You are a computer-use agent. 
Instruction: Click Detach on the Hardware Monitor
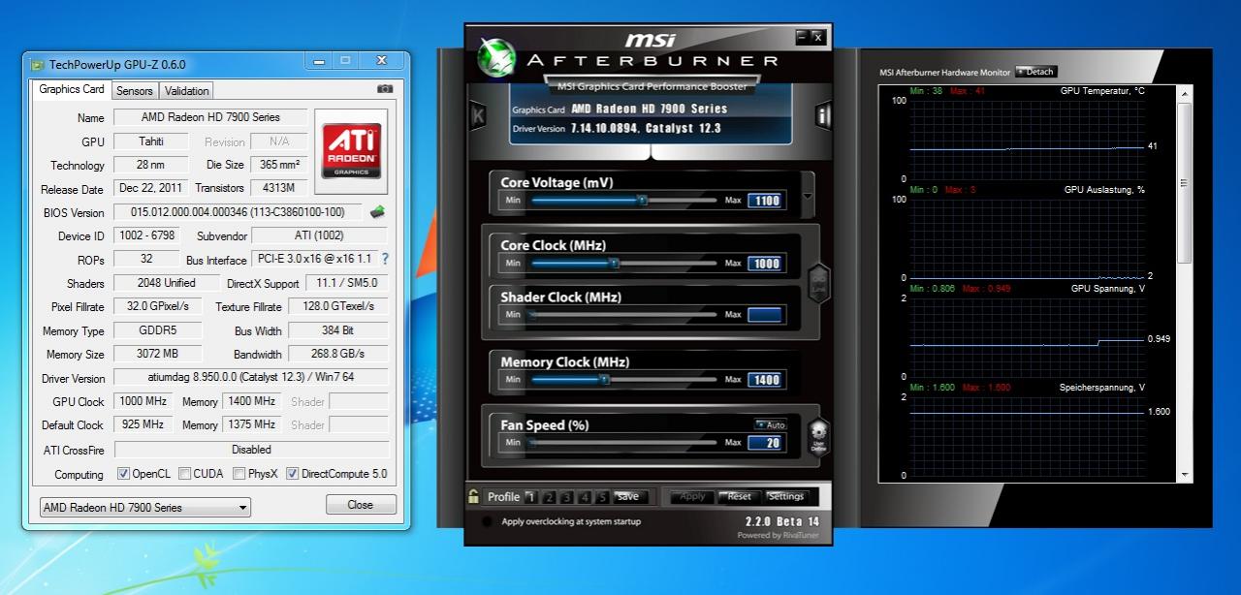pos(1035,72)
